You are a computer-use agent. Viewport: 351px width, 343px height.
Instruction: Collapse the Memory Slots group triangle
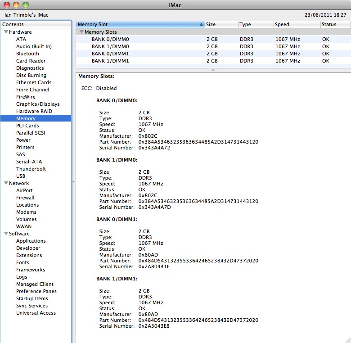[82, 32]
